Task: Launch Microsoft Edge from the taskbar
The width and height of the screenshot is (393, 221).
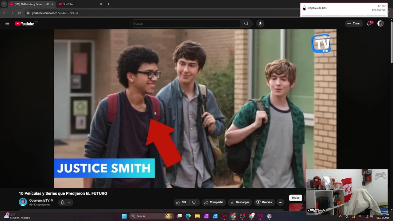Action: [188, 216]
